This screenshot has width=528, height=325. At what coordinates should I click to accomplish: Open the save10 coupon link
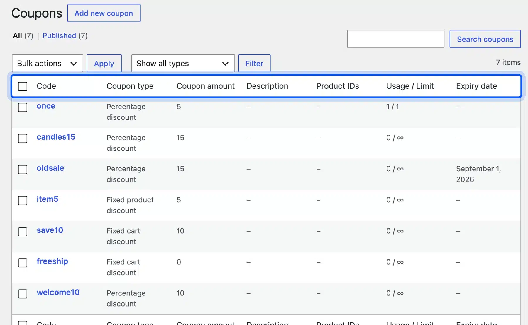(x=50, y=230)
